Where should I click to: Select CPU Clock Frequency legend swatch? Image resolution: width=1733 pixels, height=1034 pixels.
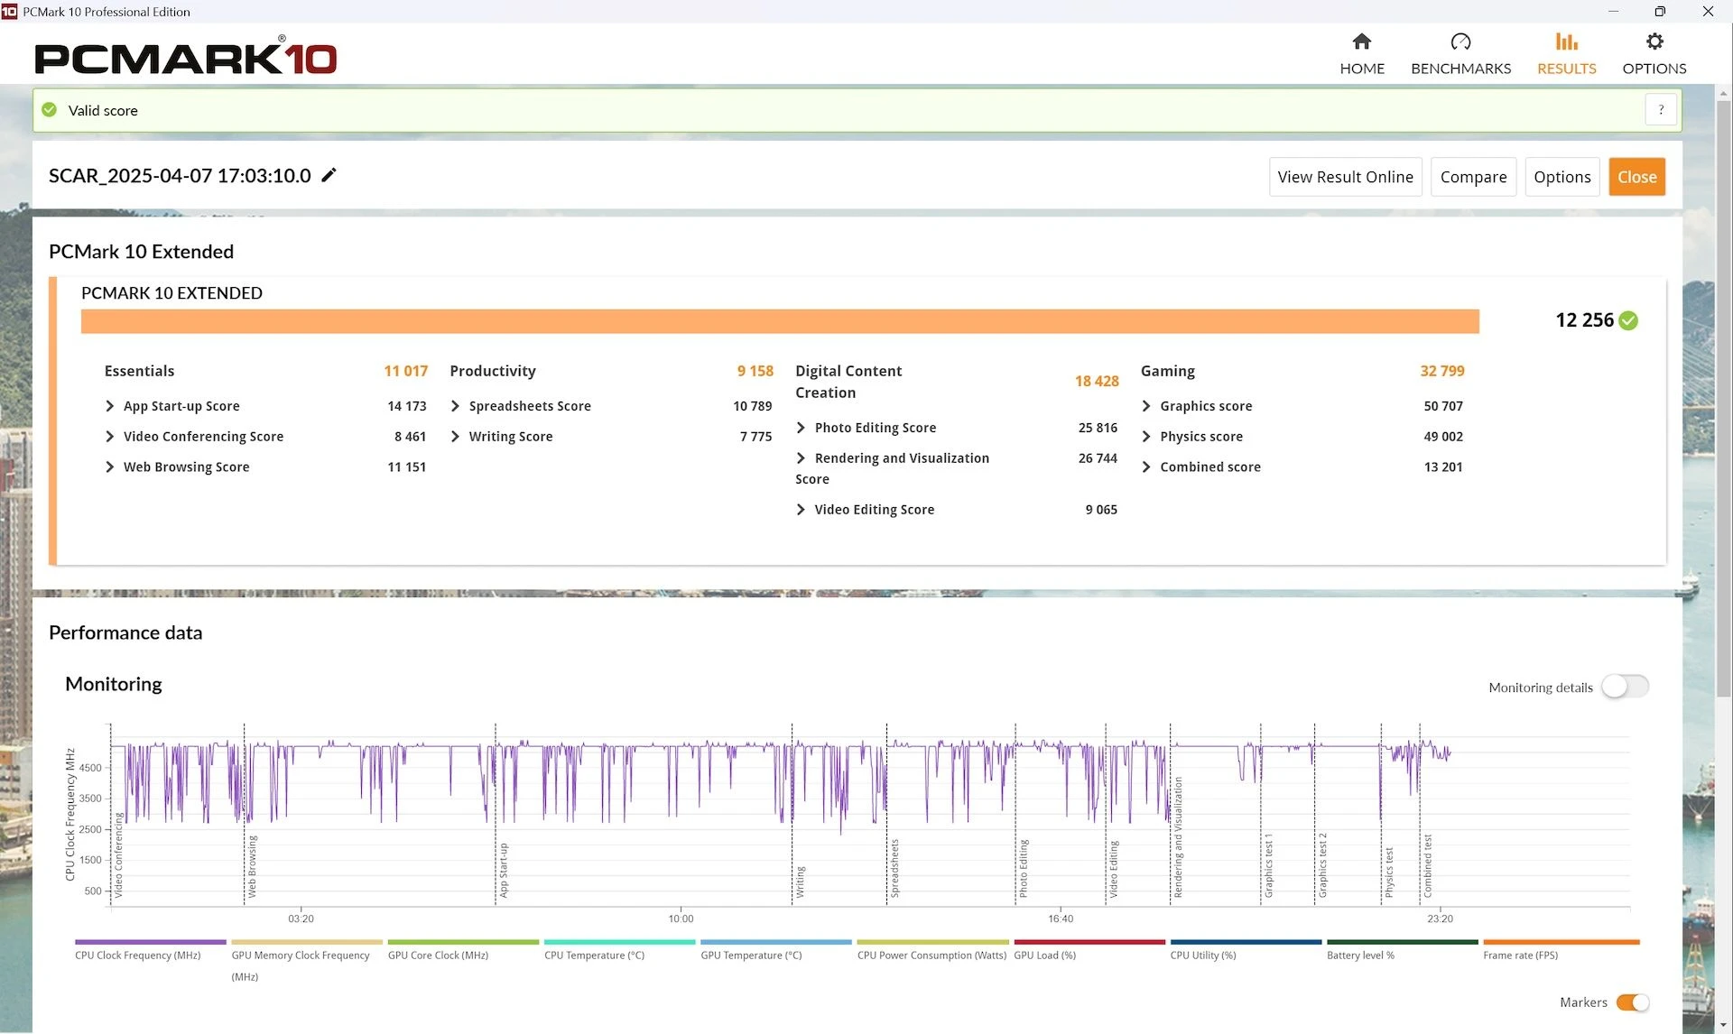point(151,942)
